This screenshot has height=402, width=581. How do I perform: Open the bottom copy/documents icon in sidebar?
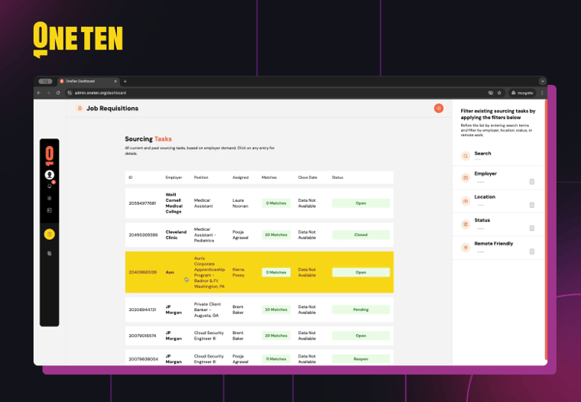tap(49, 254)
